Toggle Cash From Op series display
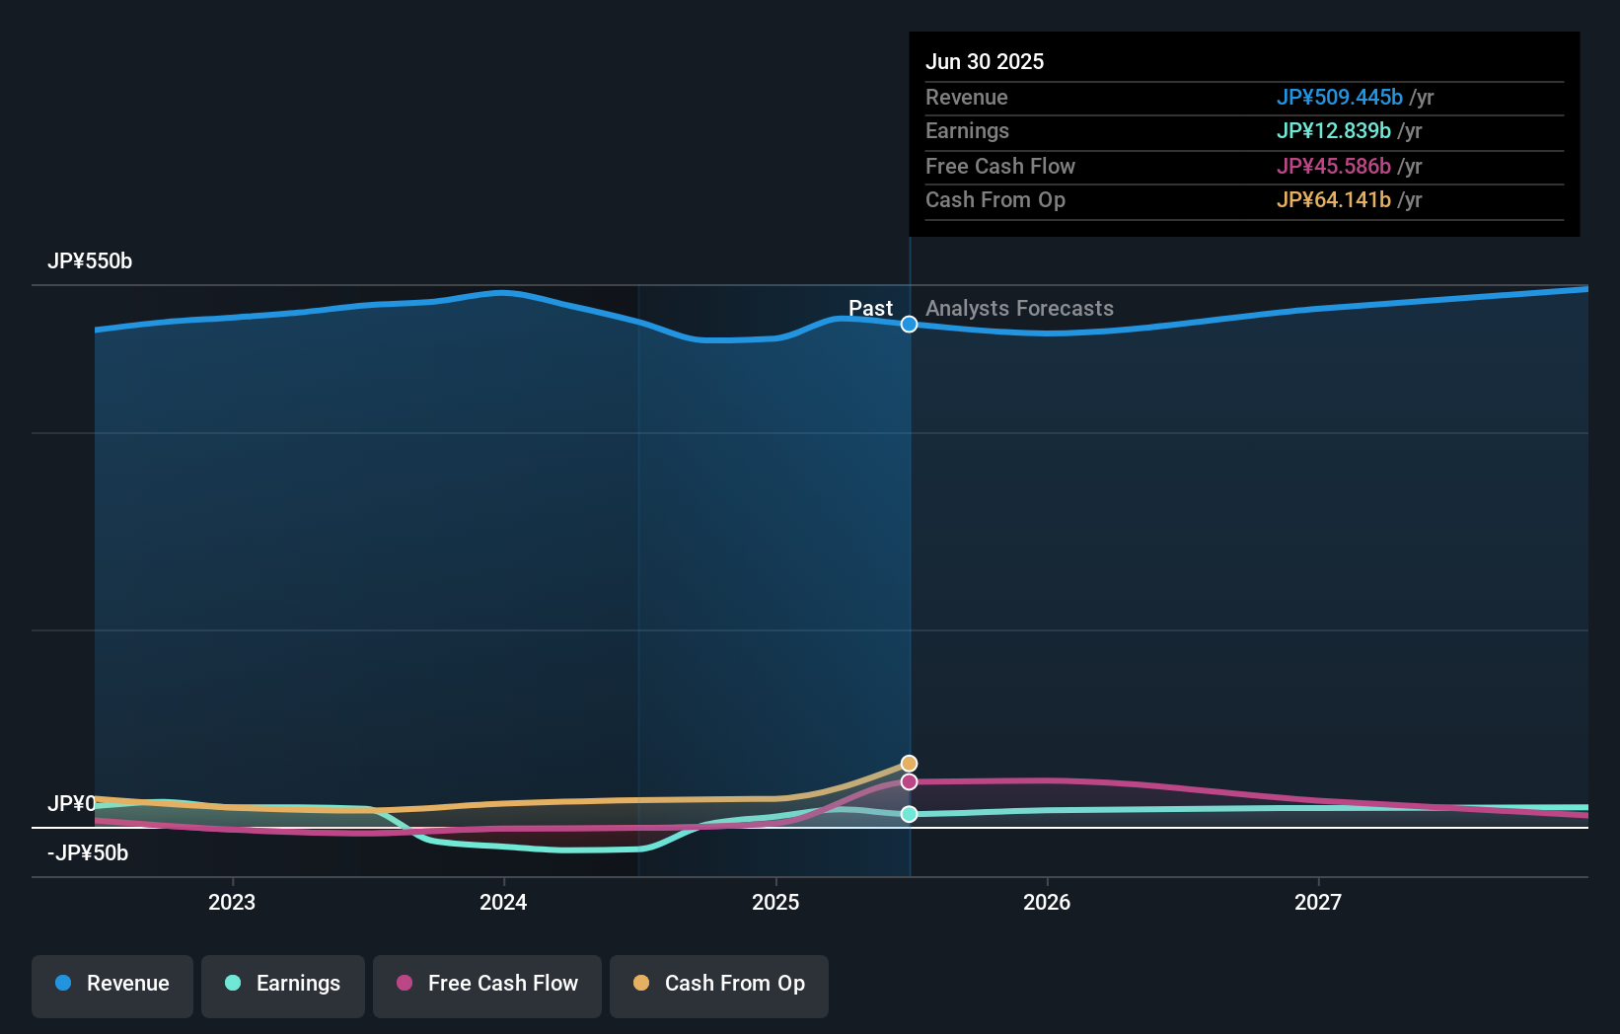This screenshot has width=1620, height=1034. [x=718, y=984]
